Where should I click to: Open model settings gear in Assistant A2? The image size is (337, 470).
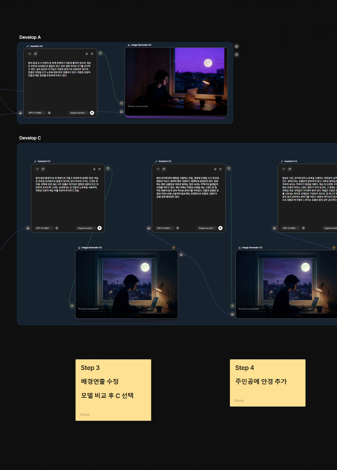click(49, 113)
